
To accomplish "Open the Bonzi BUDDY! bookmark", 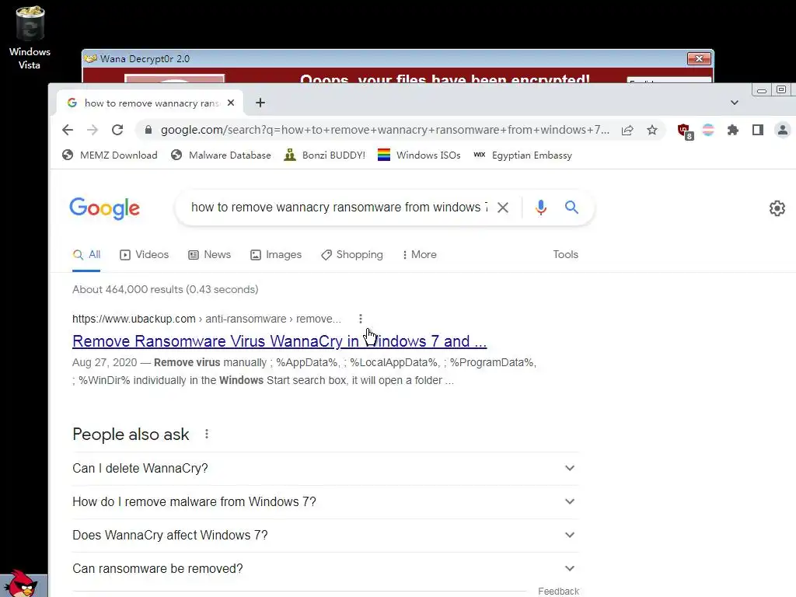I will point(324,155).
